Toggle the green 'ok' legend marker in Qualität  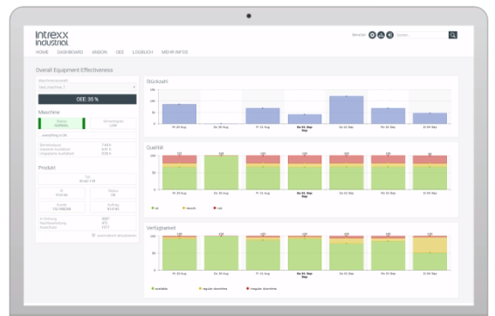(153, 208)
